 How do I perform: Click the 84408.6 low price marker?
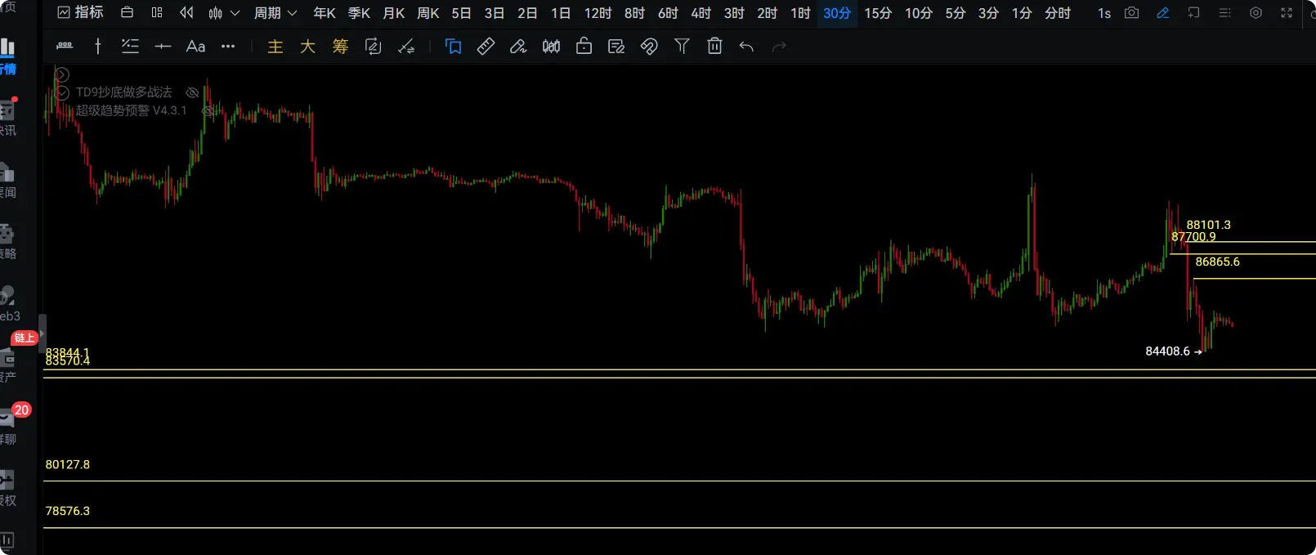[1173, 351]
